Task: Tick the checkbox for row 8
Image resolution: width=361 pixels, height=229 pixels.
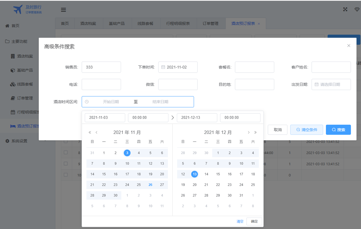Action: point(66,153)
